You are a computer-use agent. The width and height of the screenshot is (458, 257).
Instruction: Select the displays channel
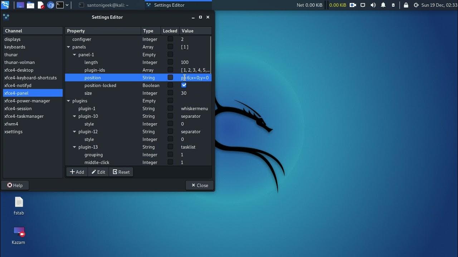point(33,39)
